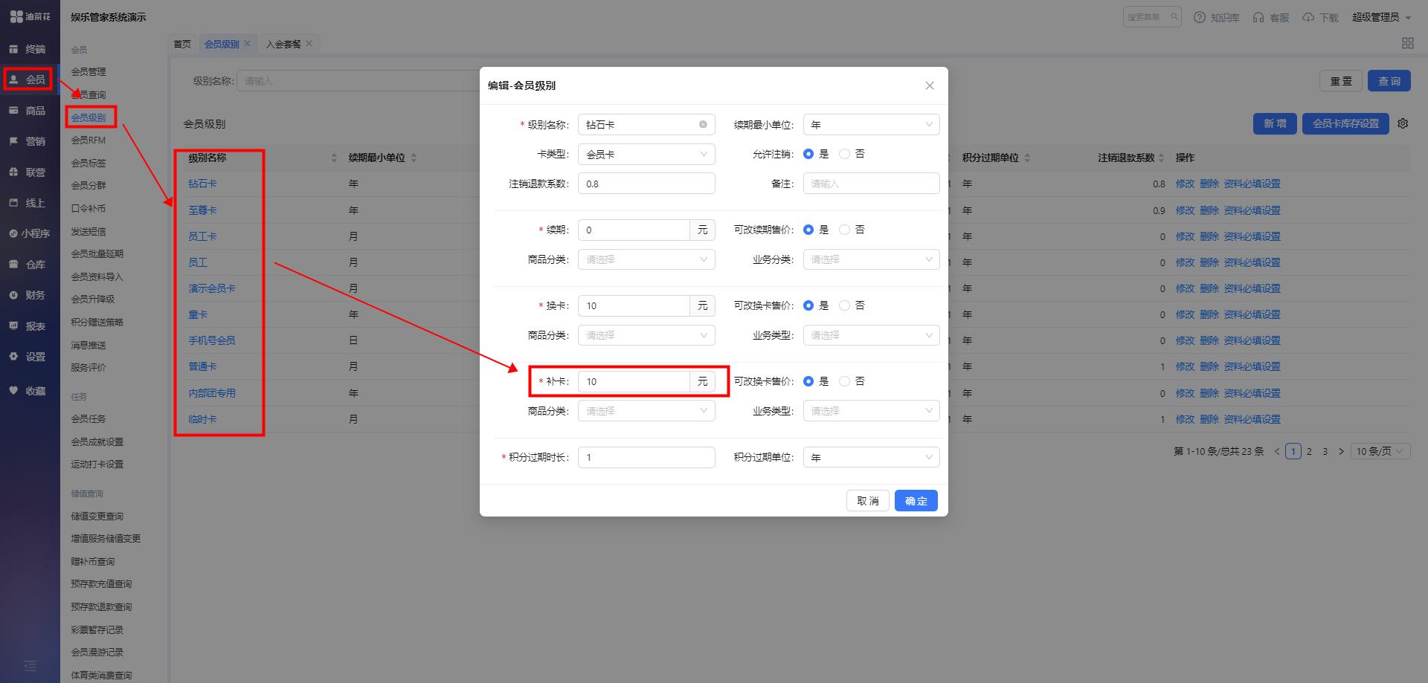Open 商品分类 dropdown under 续期
This screenshot has height=683, width=1428.
(646, 259)
